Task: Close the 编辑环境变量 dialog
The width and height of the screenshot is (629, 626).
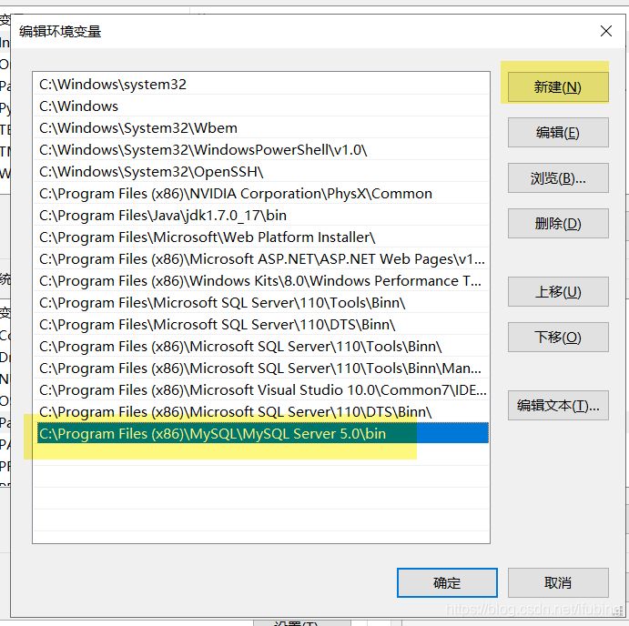Action: 605,31
